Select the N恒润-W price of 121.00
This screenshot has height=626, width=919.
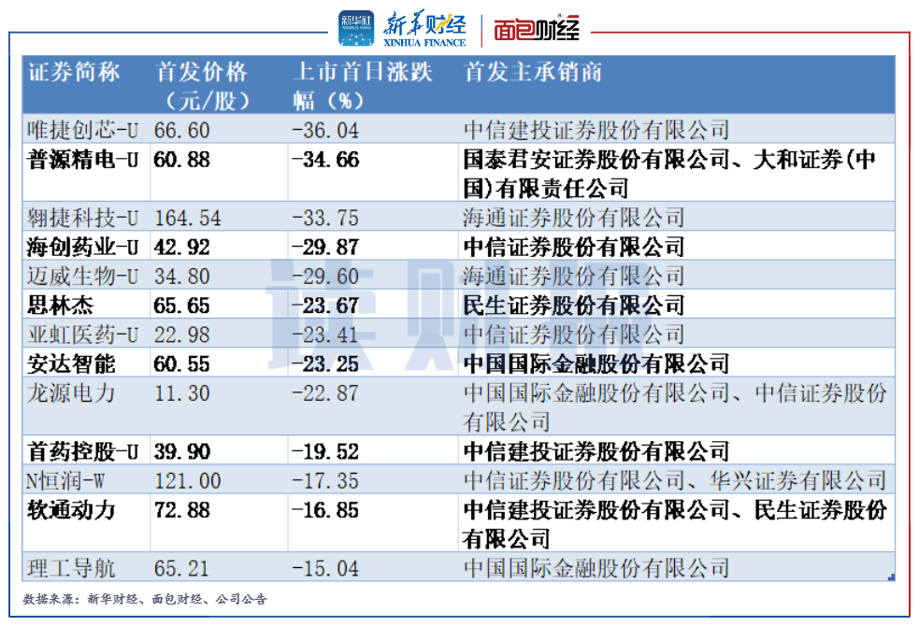pyautogui.click(x=189, y=481)
